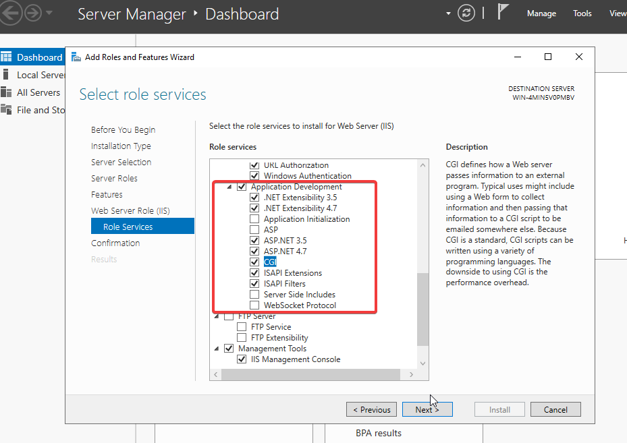The image size is (627, 443).
Task: Click the role services scroll down arrow
Action: tap(422, 363)
